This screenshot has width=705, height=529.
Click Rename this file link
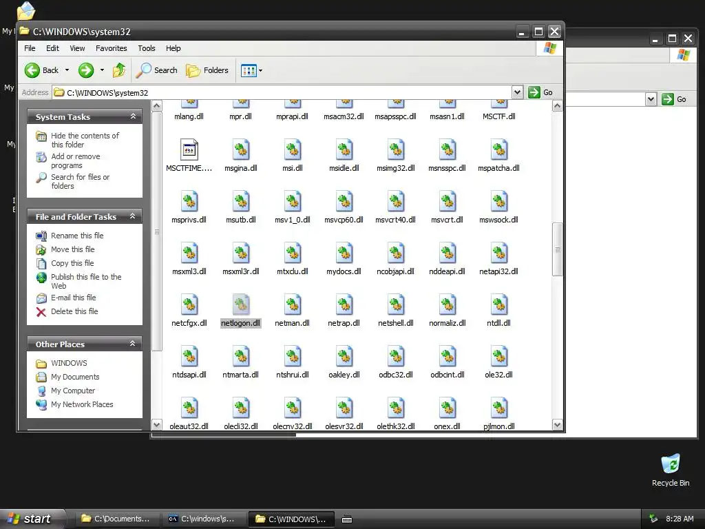click(x=77, y=236)
